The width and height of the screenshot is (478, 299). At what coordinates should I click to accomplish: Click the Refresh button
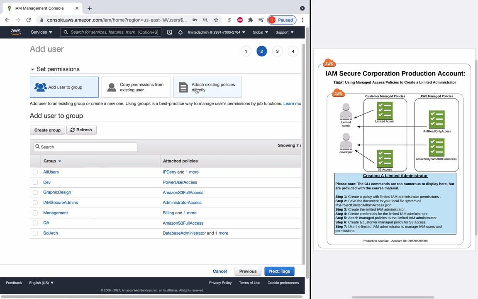click(81, 130)
